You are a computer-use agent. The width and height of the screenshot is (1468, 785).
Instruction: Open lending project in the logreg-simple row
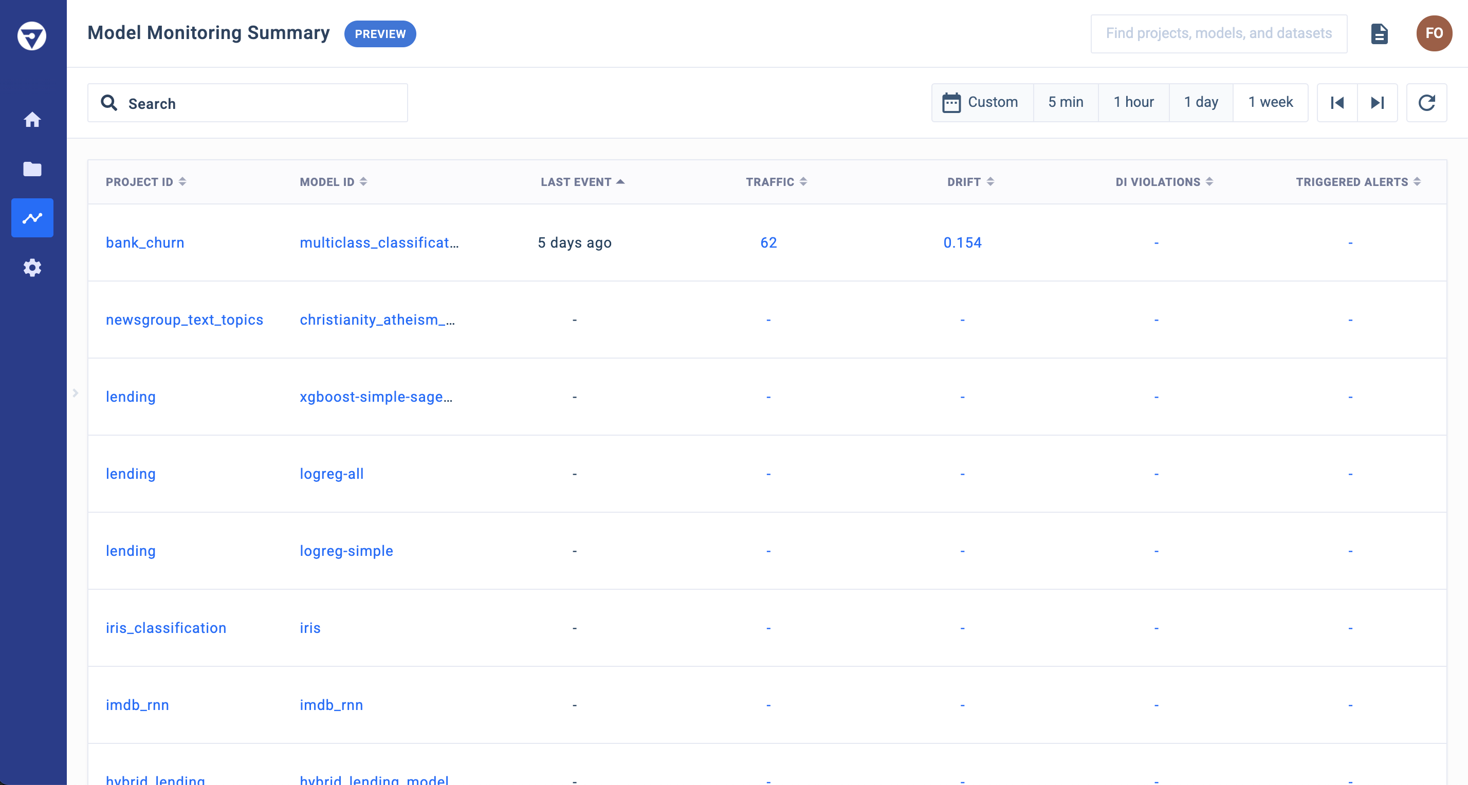[x=131, y=551]
